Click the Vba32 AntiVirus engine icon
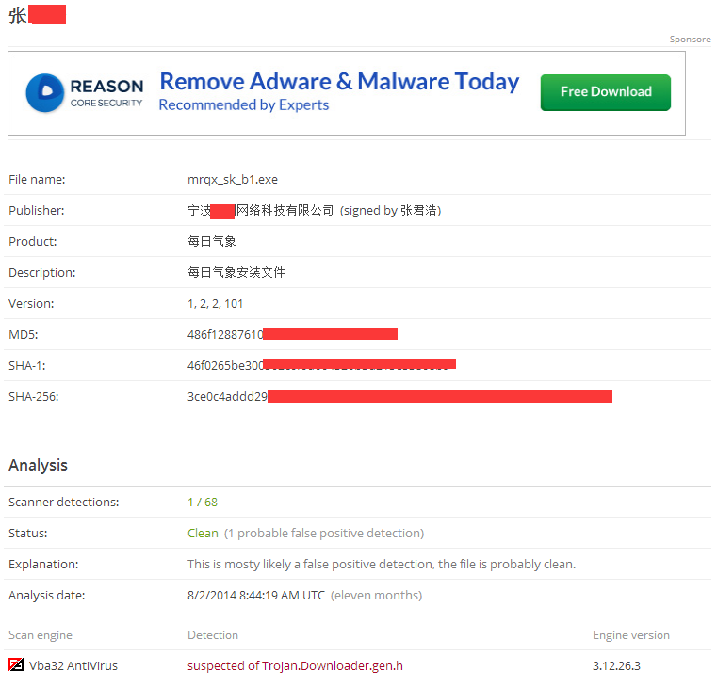 [x=16, y=664]
